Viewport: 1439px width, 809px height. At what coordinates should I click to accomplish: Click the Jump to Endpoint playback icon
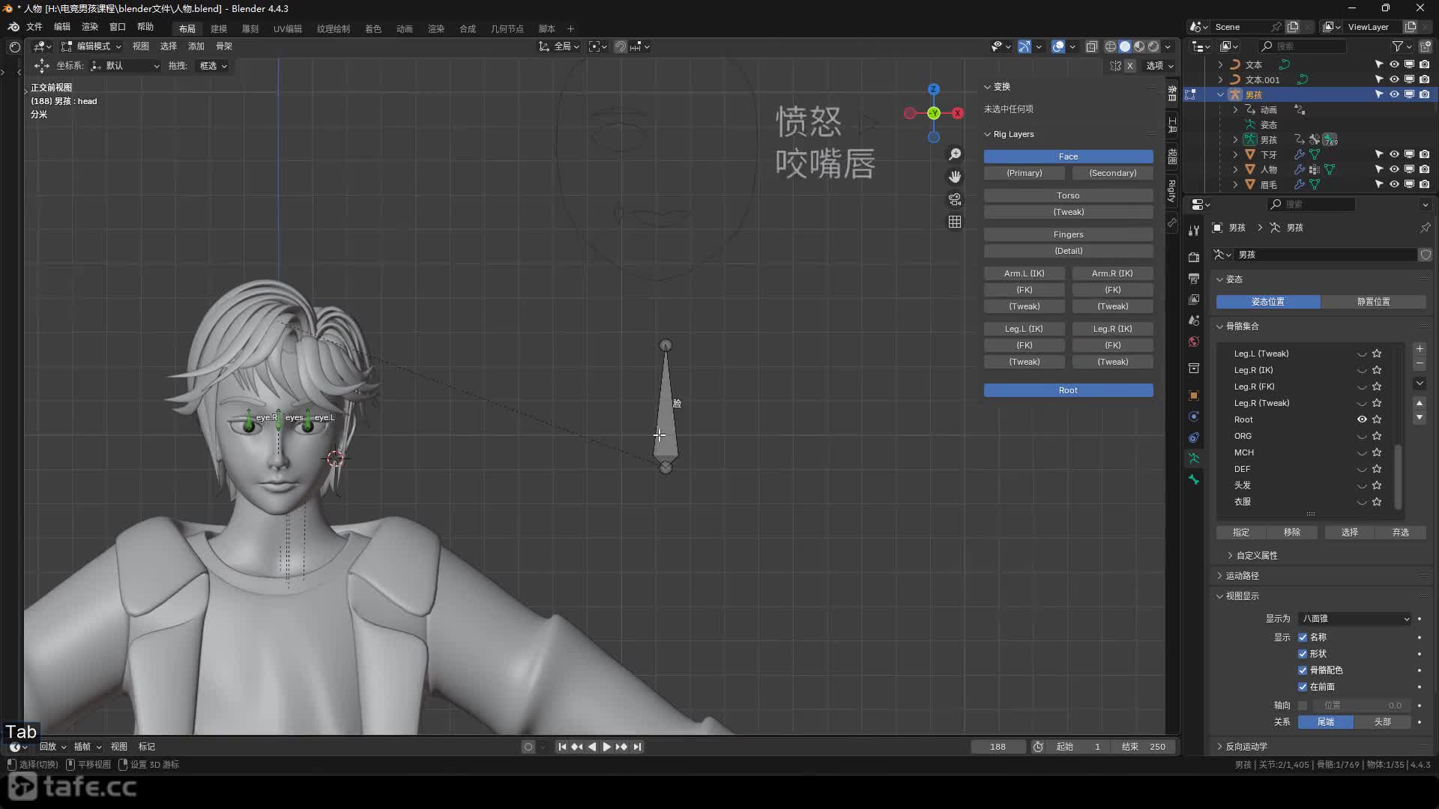[x=637, y=747]
